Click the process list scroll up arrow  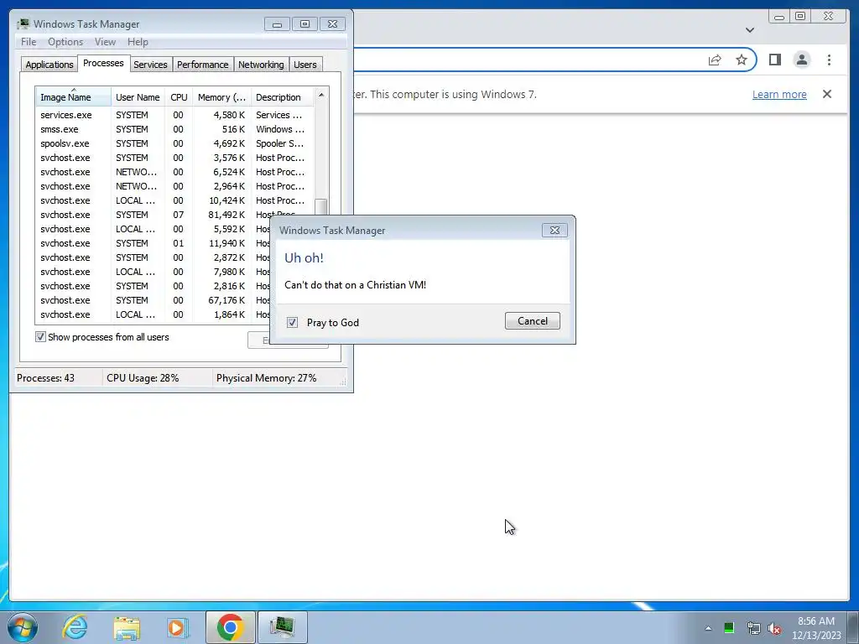(x=321, y=95)
